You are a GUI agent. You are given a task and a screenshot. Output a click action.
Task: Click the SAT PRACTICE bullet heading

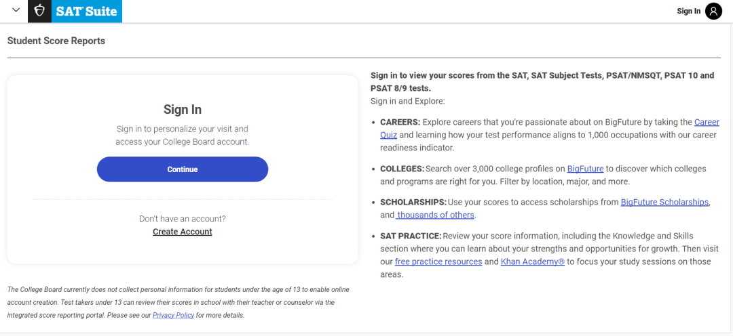(x=411, y=236)
